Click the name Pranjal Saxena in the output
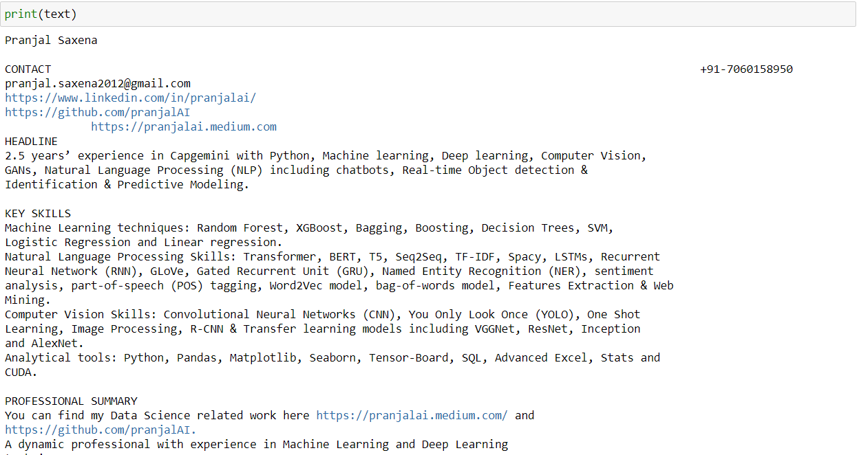The image size is (861, 455). [x=51, y=40]
